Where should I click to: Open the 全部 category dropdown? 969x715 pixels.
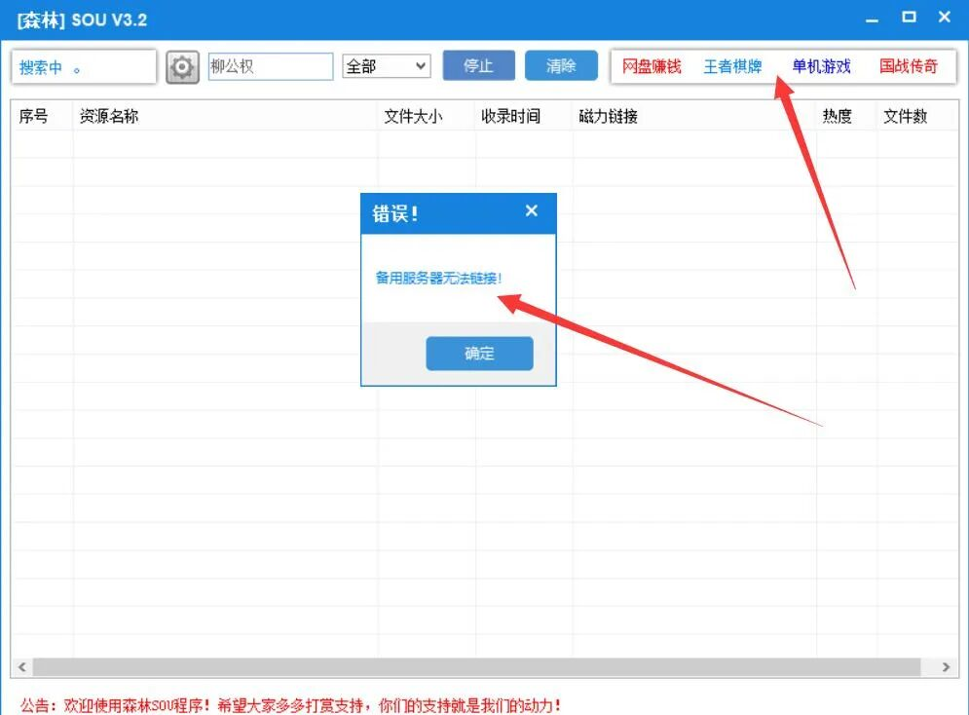[x=387, y=65]
